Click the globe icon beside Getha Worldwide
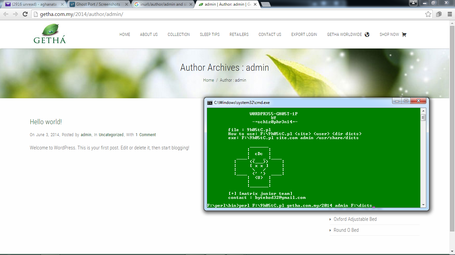The image size is (455, 255). point(367,35)
